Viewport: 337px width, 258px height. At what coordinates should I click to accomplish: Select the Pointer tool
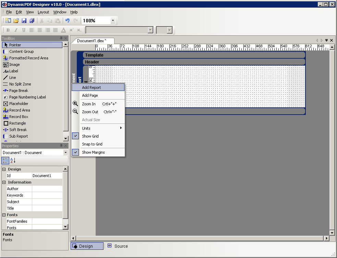(x=32, y=45)
